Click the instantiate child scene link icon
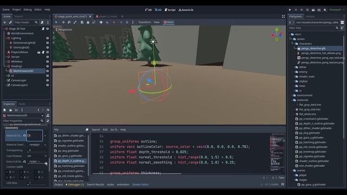Image resolution: width=347 pixels, height=195 pixels. 10,22
